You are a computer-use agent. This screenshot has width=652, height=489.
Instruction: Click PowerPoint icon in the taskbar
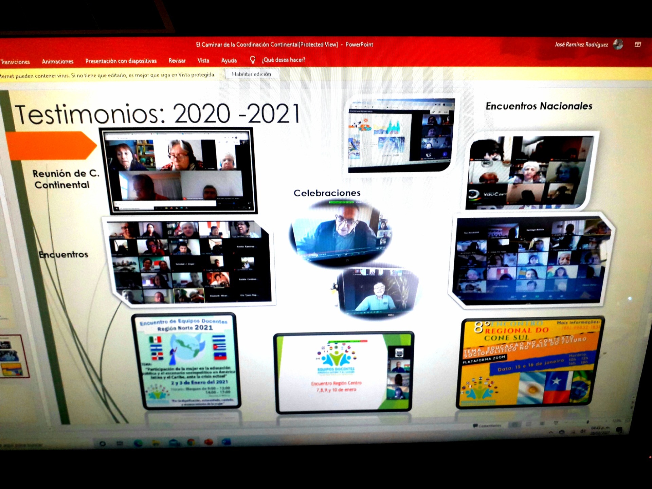tap(209, 442)
